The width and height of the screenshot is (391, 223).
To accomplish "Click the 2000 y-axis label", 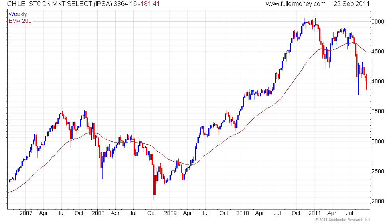I will tap(377, 201).
